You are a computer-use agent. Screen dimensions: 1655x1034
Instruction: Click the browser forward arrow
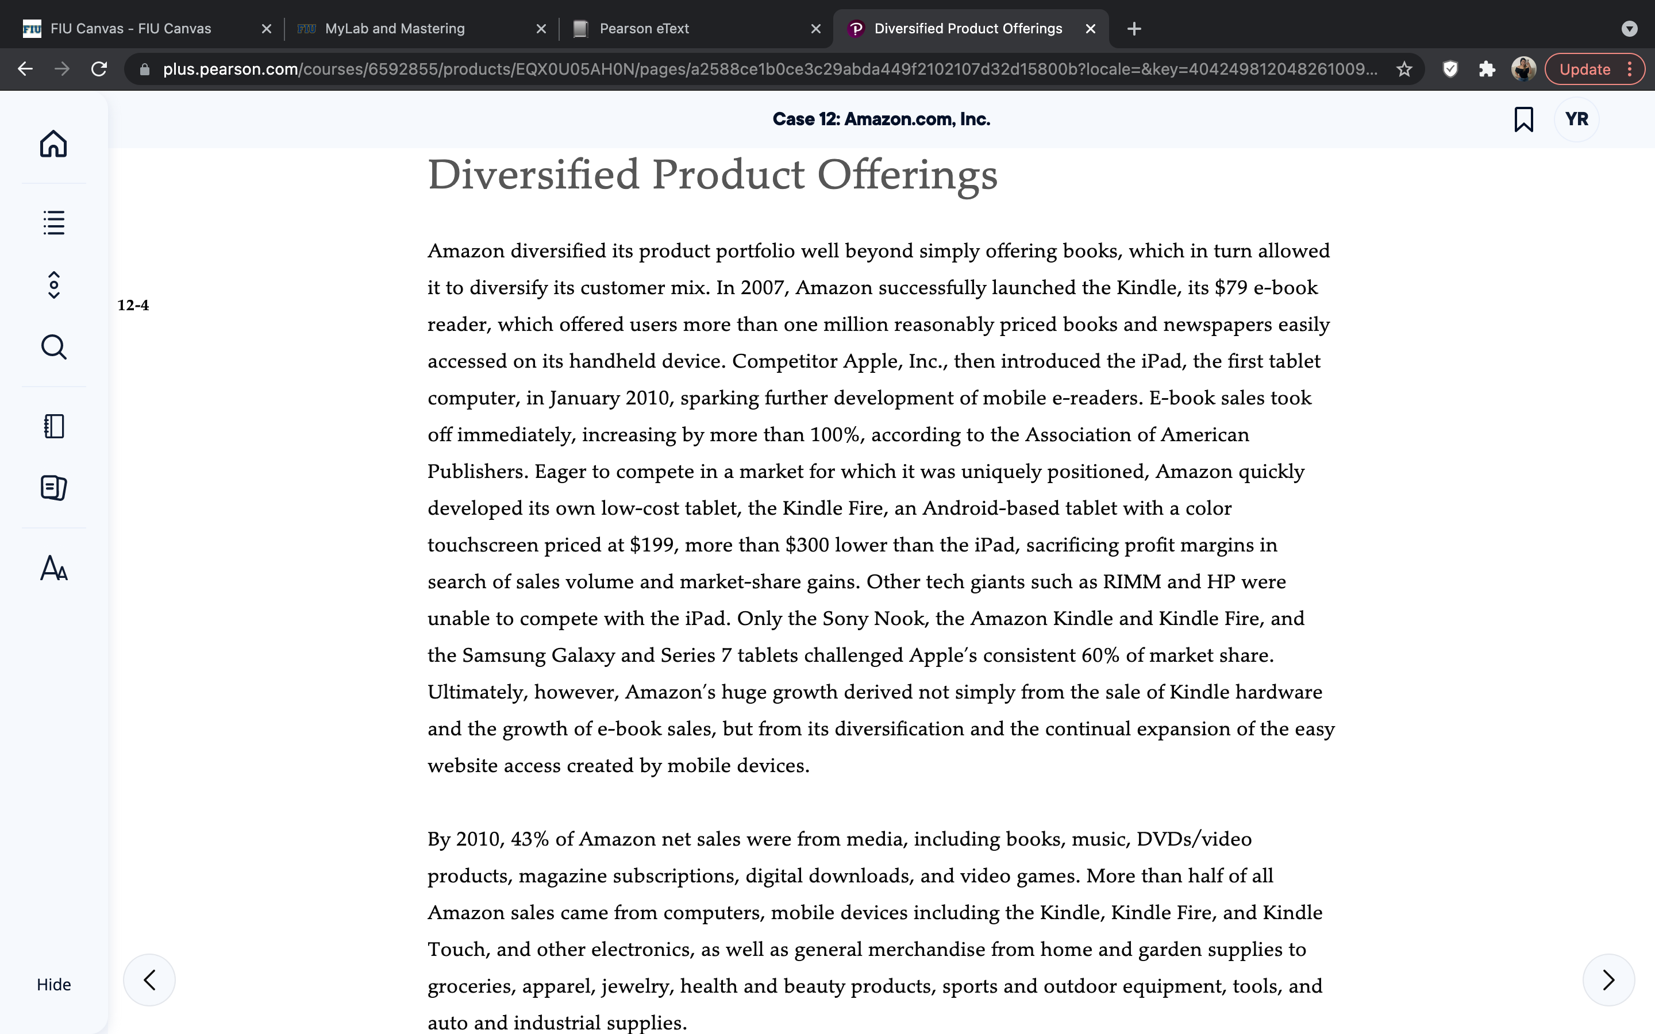[62, 69]
